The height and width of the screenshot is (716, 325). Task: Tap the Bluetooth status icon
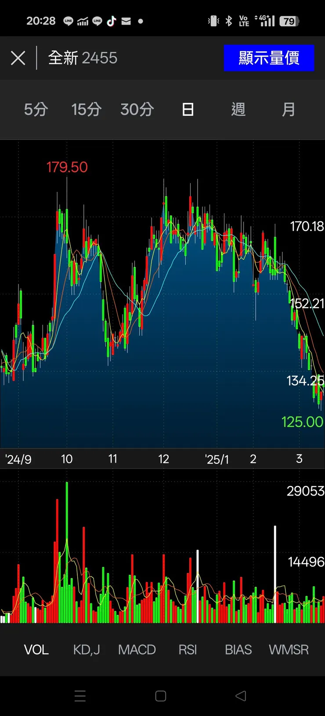[229, 21]
